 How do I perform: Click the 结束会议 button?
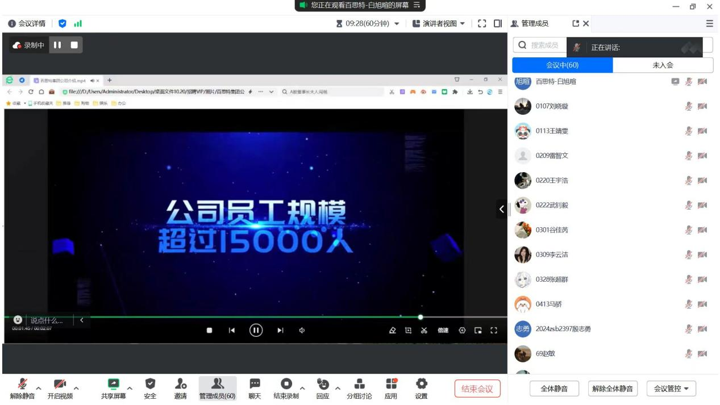[x=477, y=389]
